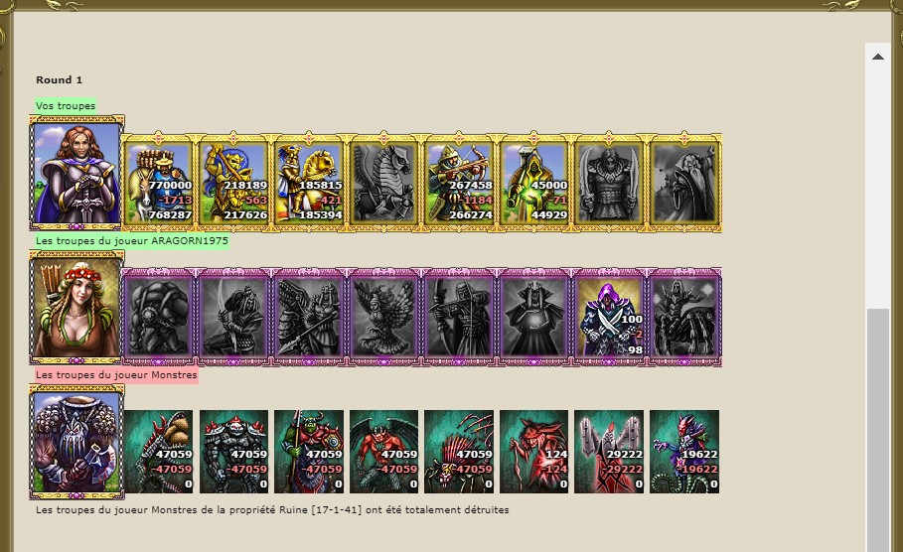
Task: Select the monster card showing 29222 troops
Action: tap(609, 452)
